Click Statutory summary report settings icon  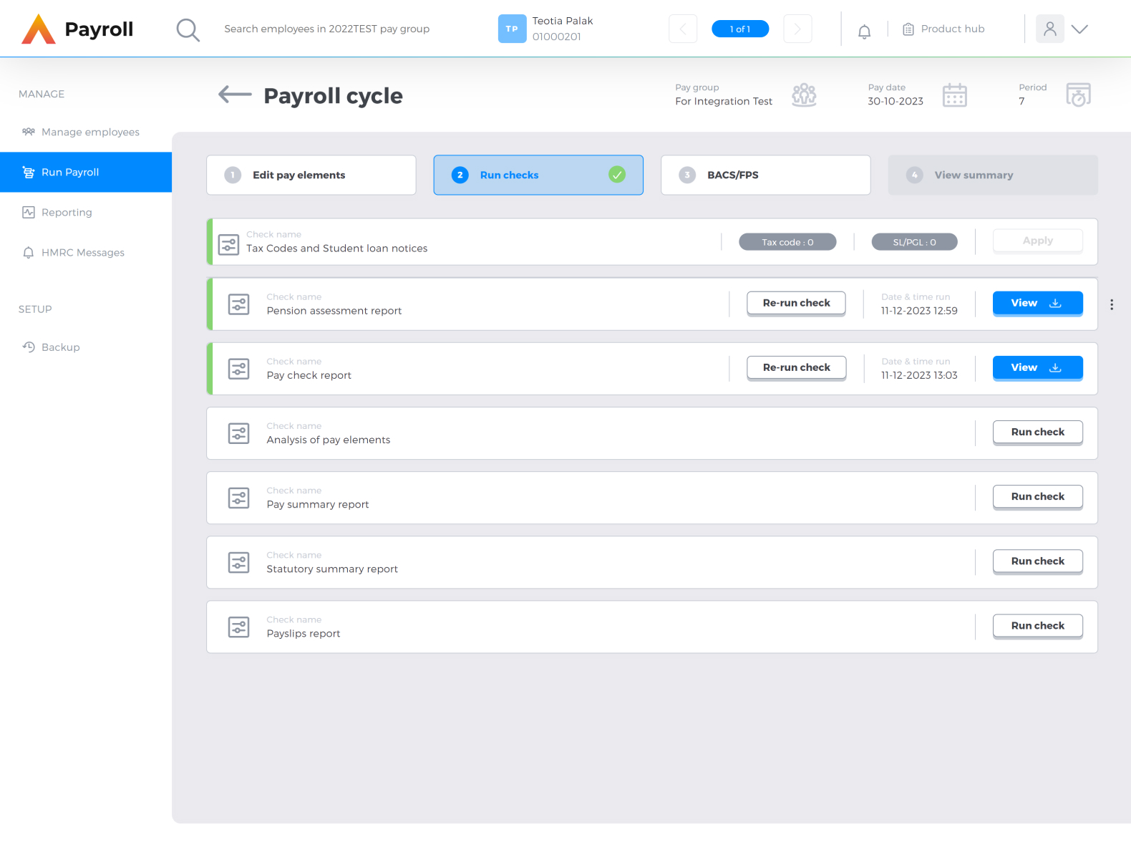click(238, 562)
